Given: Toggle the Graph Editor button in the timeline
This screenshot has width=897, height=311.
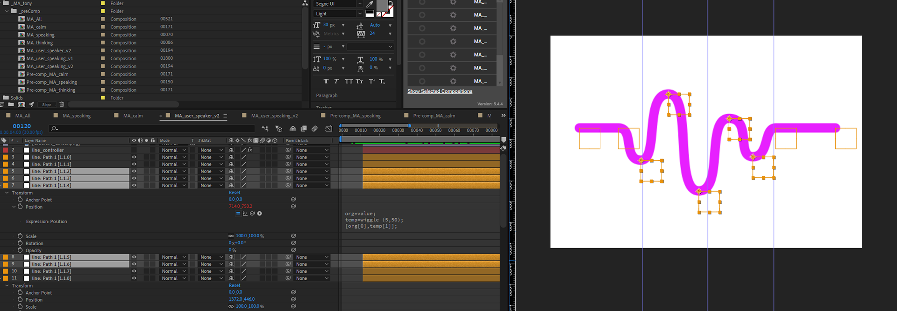Looking at the screenshot, I should (329, 128).
